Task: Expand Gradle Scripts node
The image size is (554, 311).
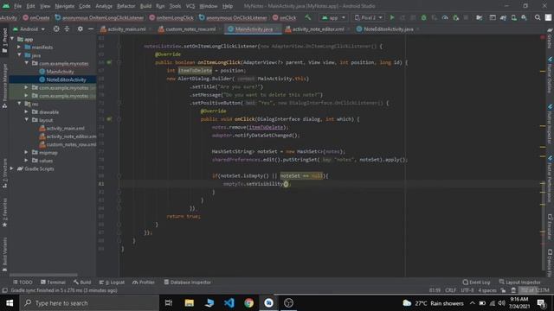Action: (x=11, y=168)
